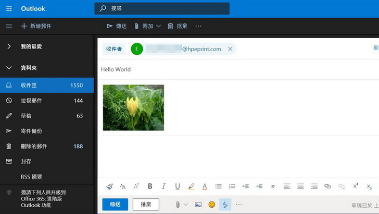Click the insert hyperlink icon
This screenshot has width=379, height=214.
[327, 186]
